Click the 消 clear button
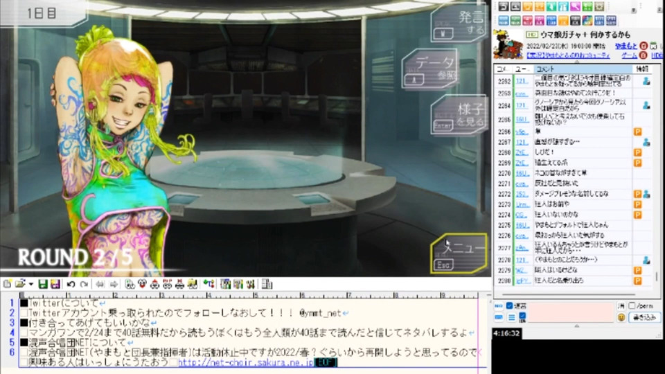The image size is (665, 374). (621, 306)
